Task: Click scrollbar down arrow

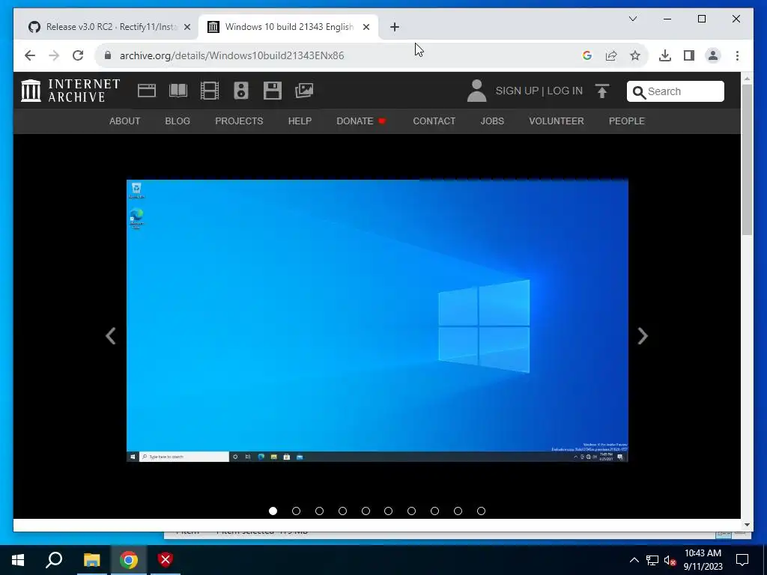Action: 747,525
